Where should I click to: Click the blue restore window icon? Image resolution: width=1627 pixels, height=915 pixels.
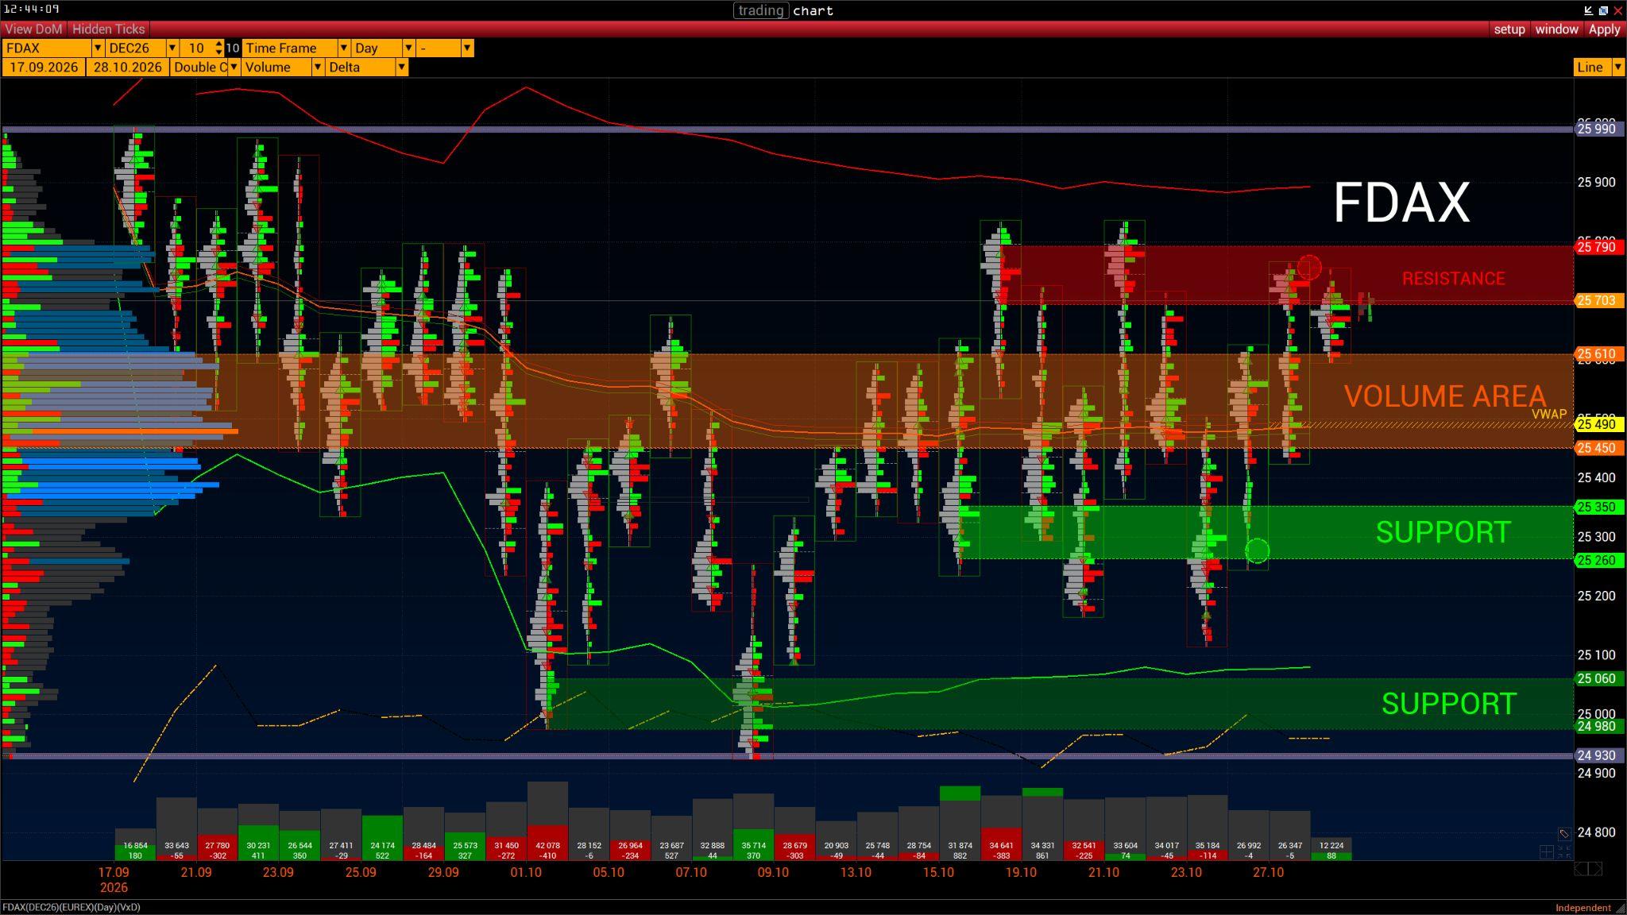point(1603,10)
